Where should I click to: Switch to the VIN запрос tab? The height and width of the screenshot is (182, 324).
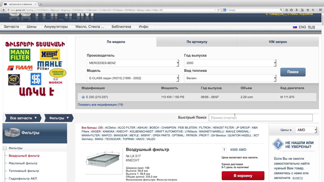[278, 42]
